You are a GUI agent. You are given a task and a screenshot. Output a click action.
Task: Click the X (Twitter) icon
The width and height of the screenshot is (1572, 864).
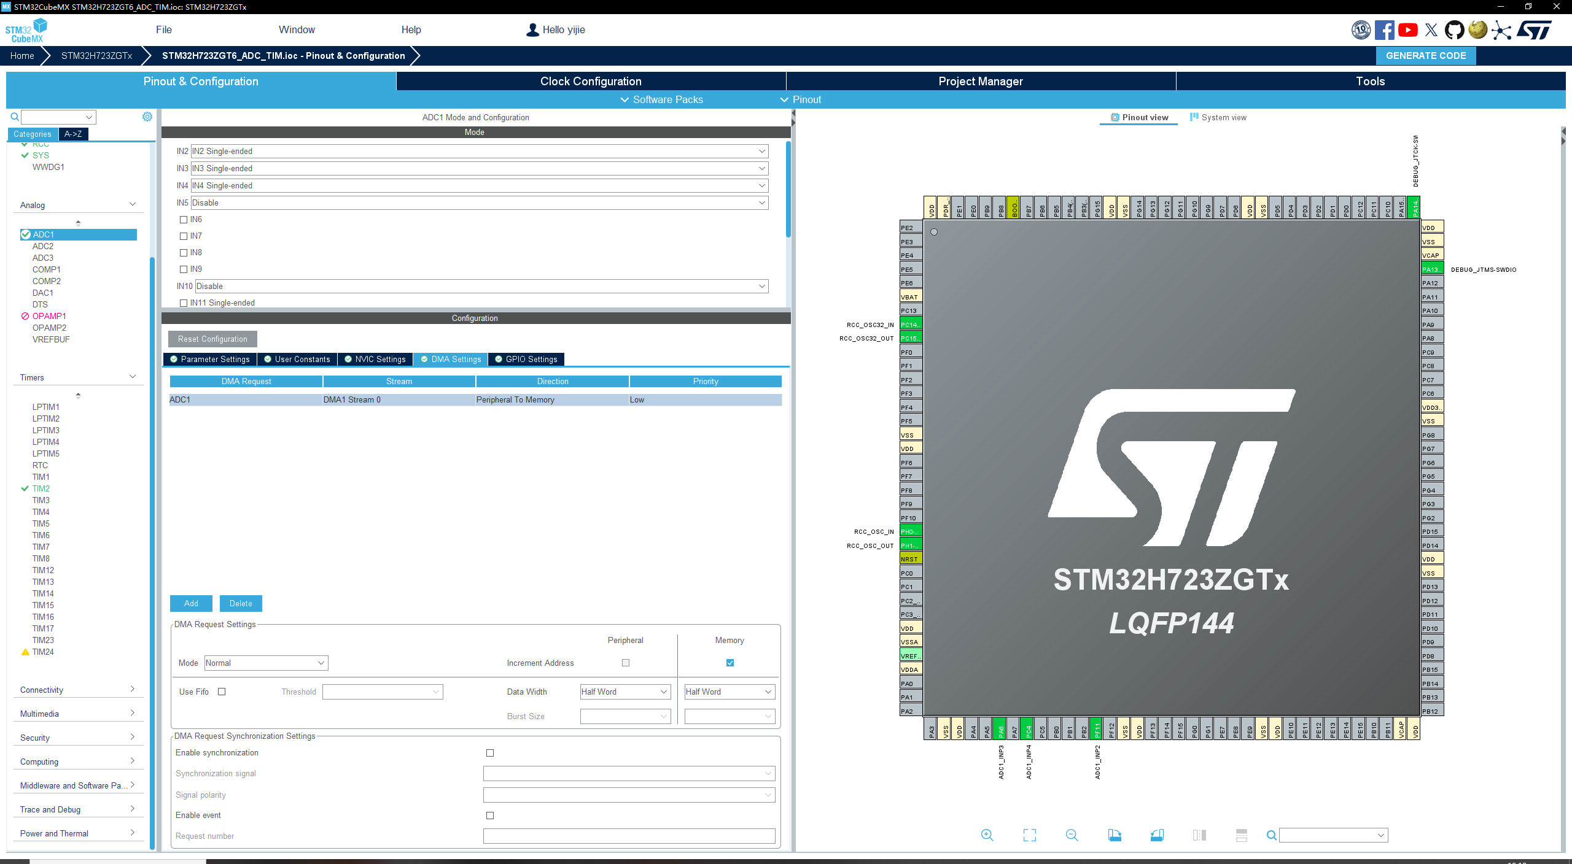tap(1431, 29)
